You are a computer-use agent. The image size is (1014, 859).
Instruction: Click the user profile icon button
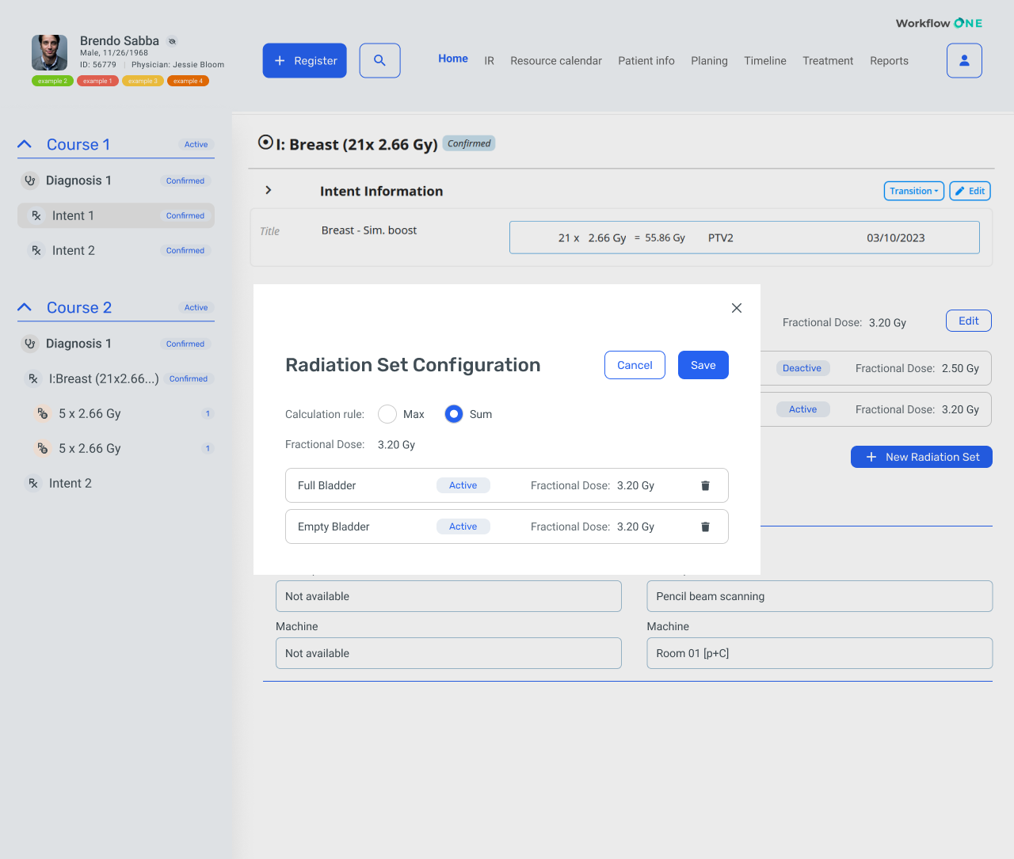(x=964, y=60)
